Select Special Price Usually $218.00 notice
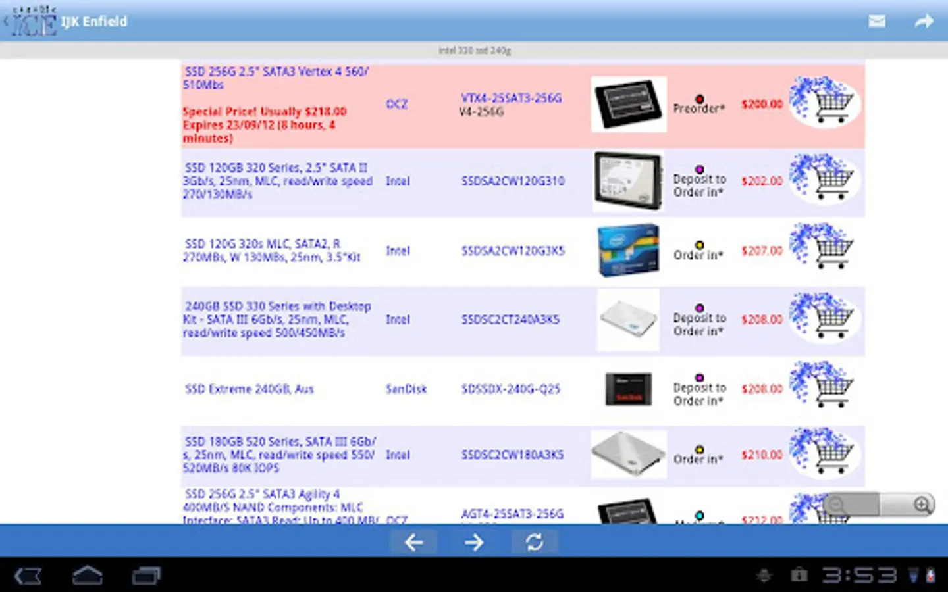The width and height of the screenshot is (948, 592). pos(265,124)
